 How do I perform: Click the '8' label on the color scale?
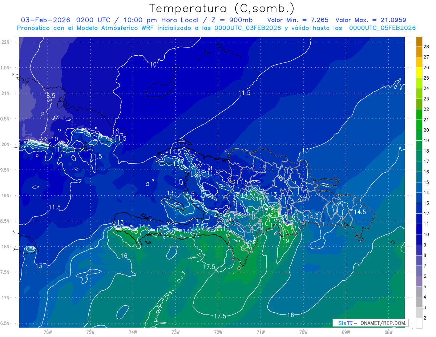(x=425, y=255)
